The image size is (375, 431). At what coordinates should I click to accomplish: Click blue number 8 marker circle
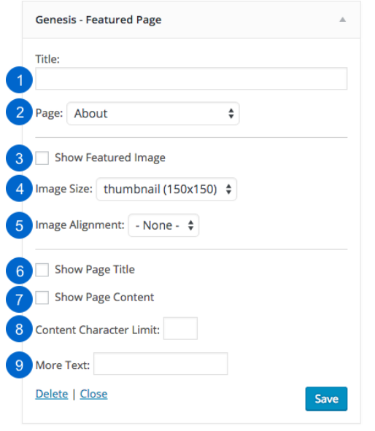(x=19, y=329)
